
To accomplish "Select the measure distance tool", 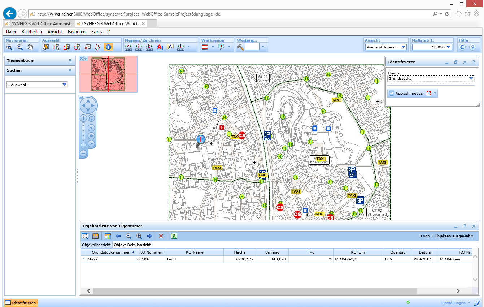I will pos(128,47).
